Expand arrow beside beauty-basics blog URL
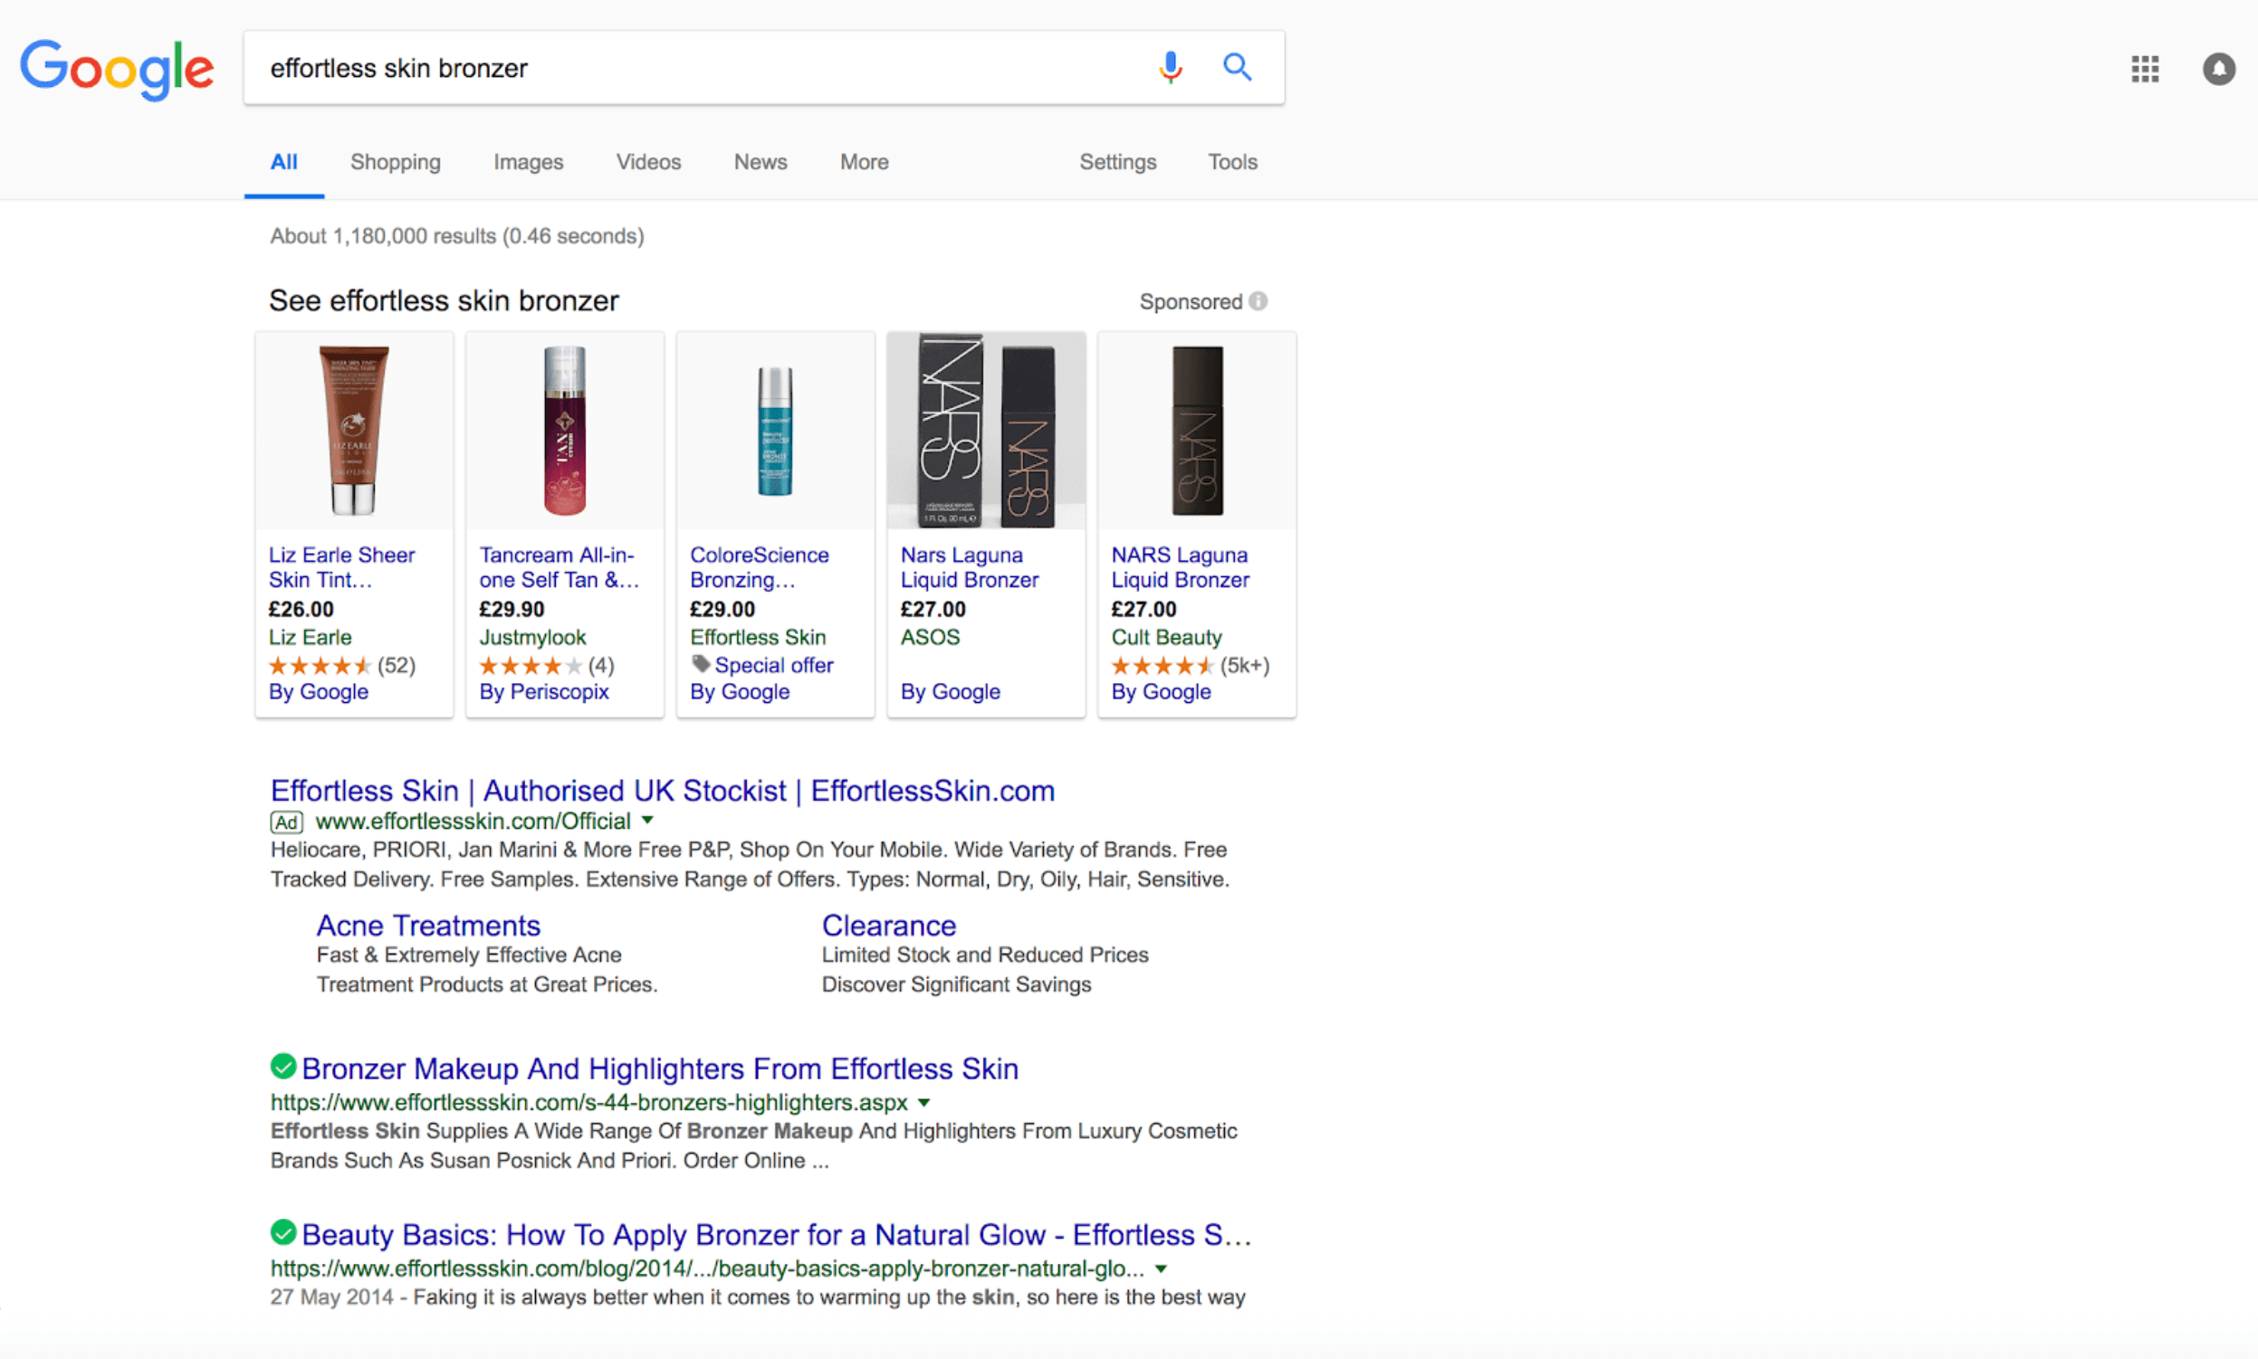The image size is (2258, 1359). coord(1160,1269)
